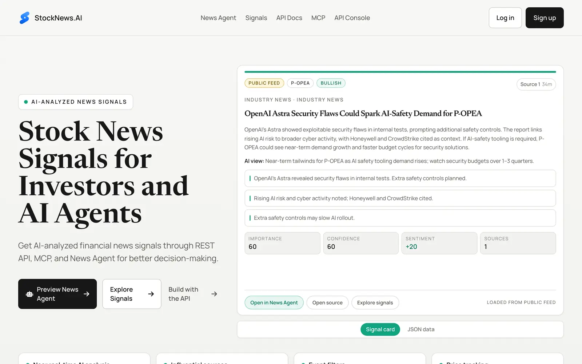Click the IMPORTANCE 60 metric box
582x364 pixels.
point(283,243)
